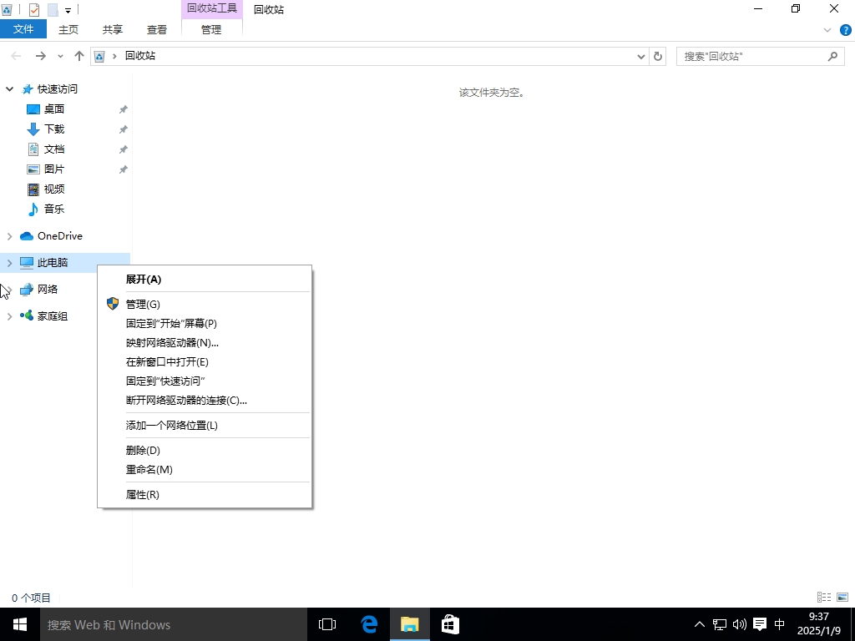The height and width of the screenshot is (641, 855).
Task: Click the Task View taskbar icon
Action: coord(327,624)
